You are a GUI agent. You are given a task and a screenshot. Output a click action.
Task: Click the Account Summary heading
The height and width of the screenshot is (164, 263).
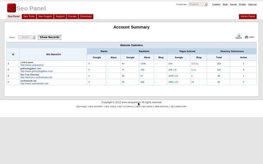click(131, 27)
